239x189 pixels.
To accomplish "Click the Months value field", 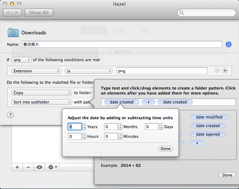I will [x=111, y=127].
